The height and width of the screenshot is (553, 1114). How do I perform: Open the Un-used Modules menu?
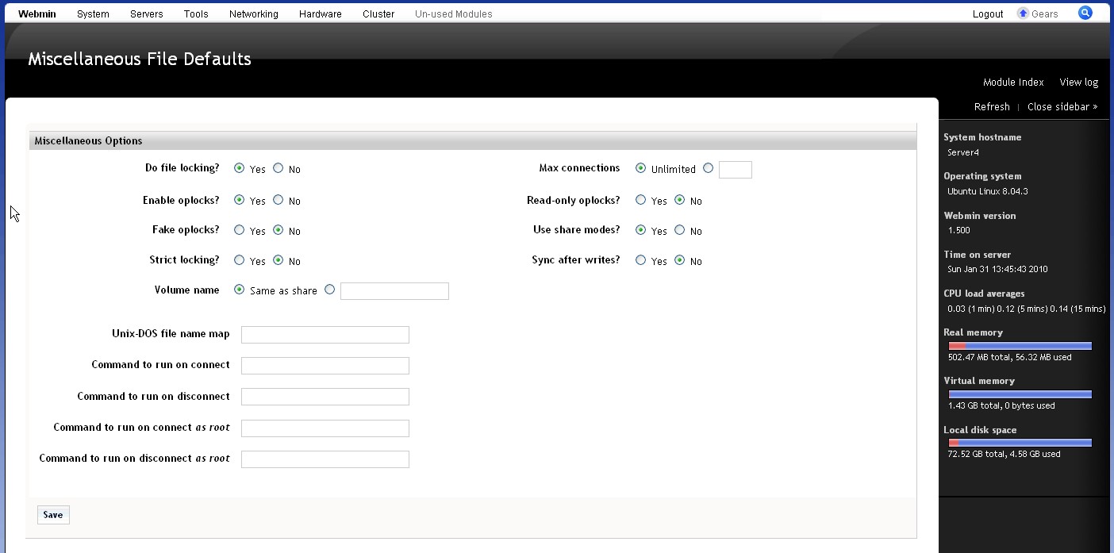pos(453,14)
